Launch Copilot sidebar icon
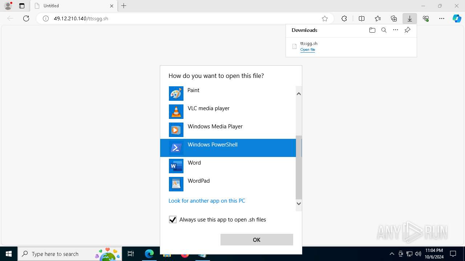Image resolution: width=465 pixels, height=261 pixels. (457, 18)
